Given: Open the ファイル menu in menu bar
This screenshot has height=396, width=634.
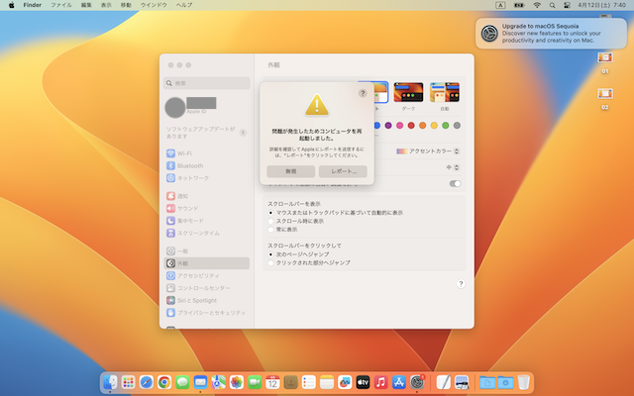Looking at the screenshot, I should pos(60,5).
